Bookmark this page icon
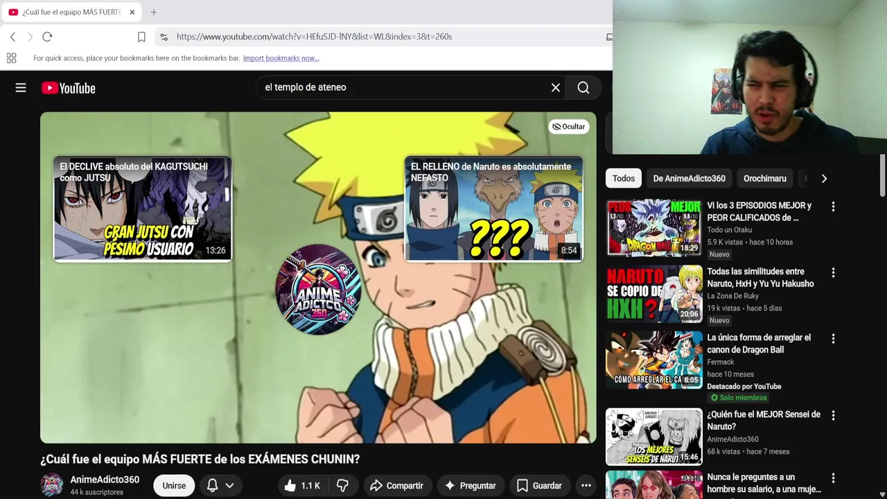This screenshot has height=499, width=887. tap(141, 37)
